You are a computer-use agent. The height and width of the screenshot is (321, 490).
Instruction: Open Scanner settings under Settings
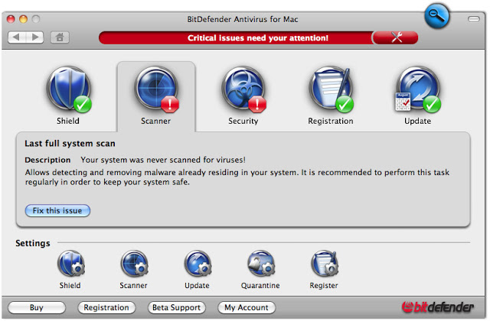(135, 264)
